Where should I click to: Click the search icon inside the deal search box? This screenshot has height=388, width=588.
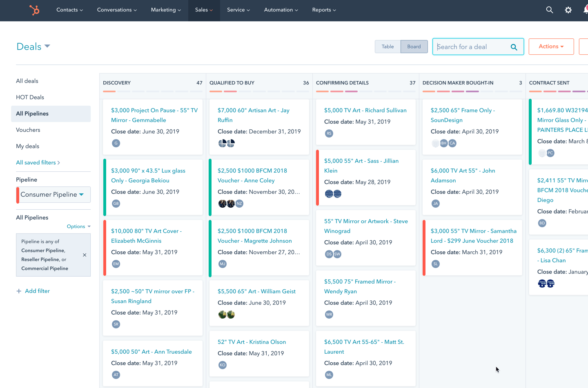pyautogui.click(x=514, y=47)
